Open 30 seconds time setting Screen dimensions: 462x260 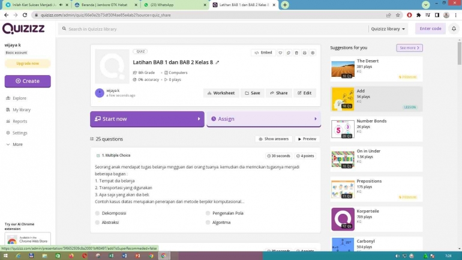click(x=278, y=156)
